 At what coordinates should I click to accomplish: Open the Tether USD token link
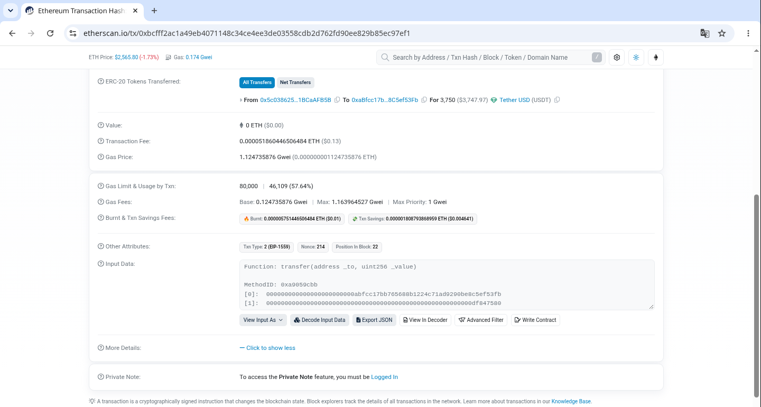[514, 100]
